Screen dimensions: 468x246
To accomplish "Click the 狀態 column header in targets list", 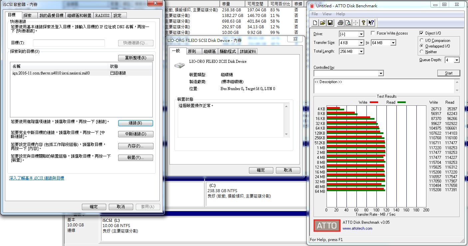I will tap(130, 66).
